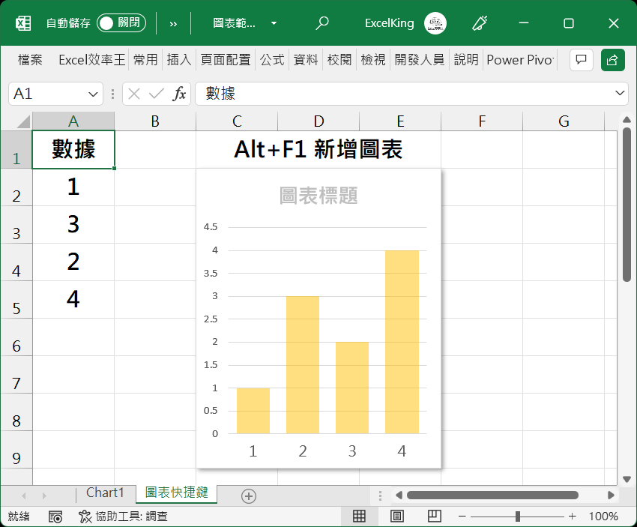Switch to Page Layout view icon
Image resolution: width=637 pixels, height=527 pixels.
pyautogui.click(x=397, y=516)
